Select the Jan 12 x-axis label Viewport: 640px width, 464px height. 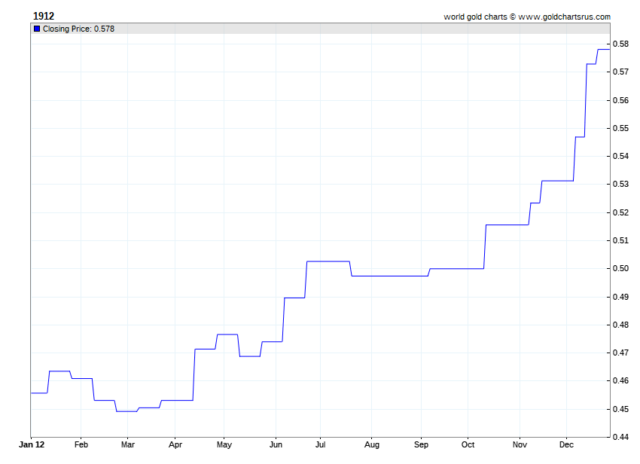(32, 444)
